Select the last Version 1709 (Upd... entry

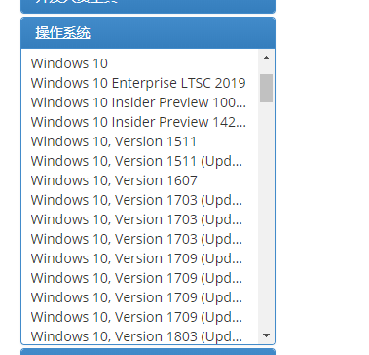pyautogui.click(x=140, y=317)
